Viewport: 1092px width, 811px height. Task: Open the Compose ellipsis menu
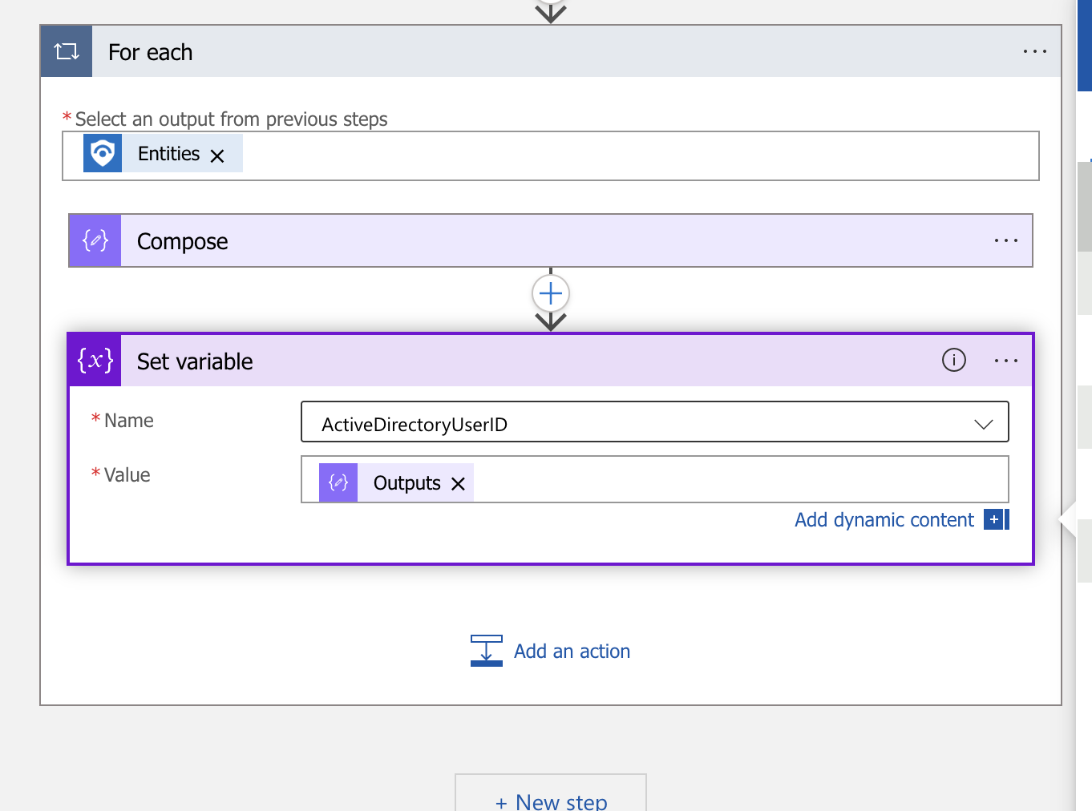coord(1005,240)
